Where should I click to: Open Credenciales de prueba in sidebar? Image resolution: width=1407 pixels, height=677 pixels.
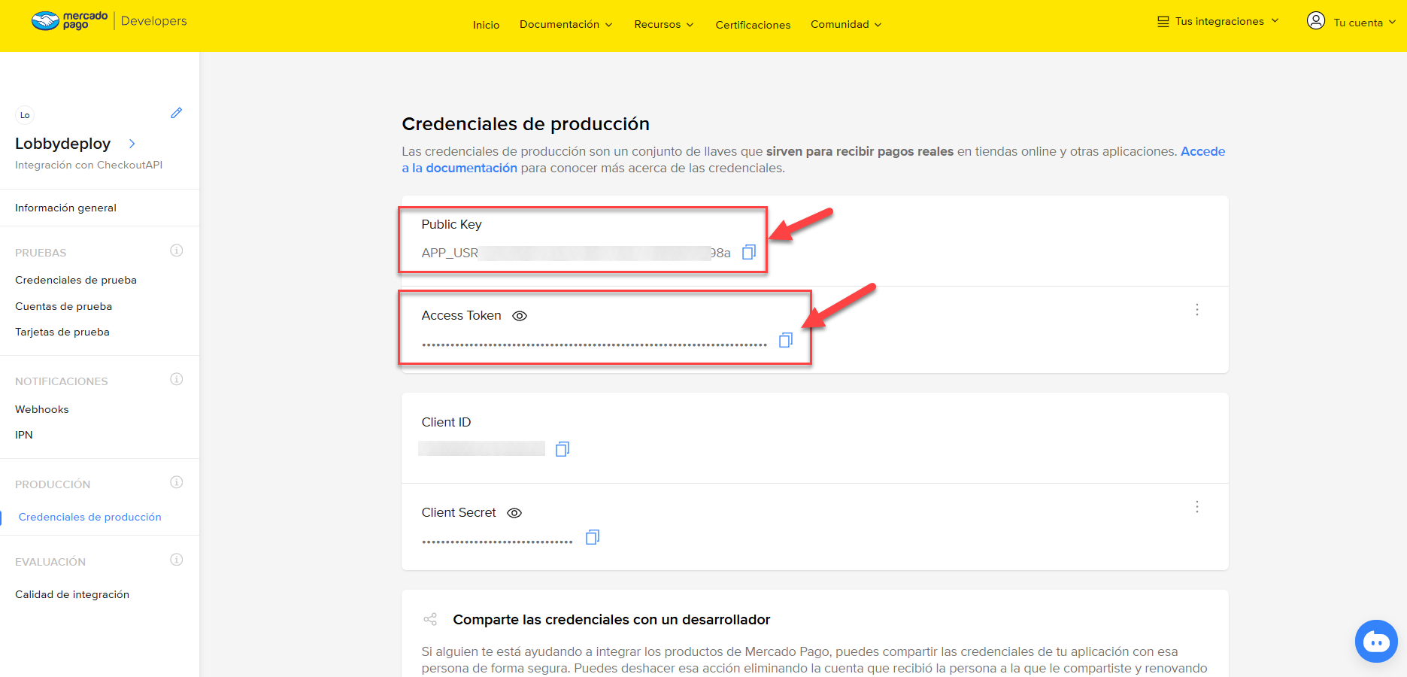click(76, 280)
